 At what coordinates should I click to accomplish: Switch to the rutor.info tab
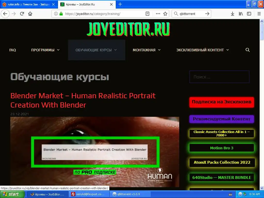pos(29,4)
